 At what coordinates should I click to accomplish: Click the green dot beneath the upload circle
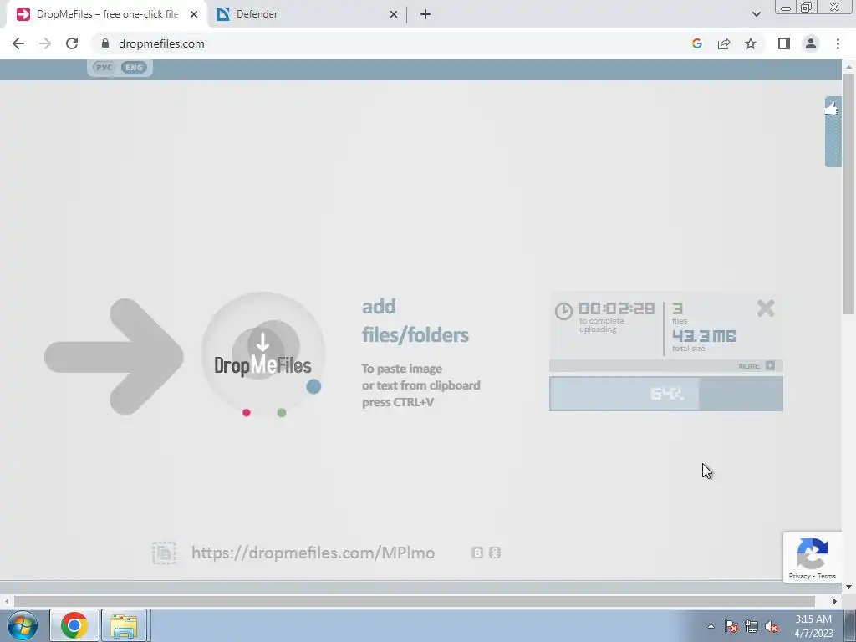(282, 413)
